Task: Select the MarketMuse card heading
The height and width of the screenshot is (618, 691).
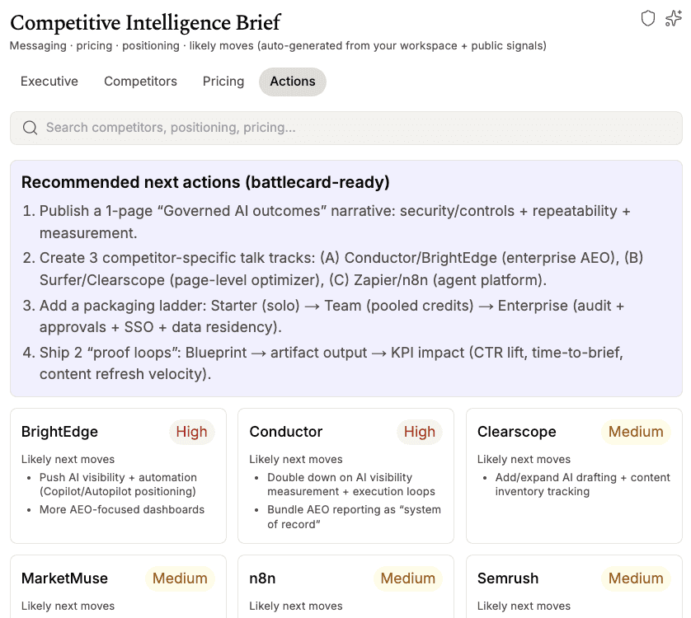Action: 64,578
